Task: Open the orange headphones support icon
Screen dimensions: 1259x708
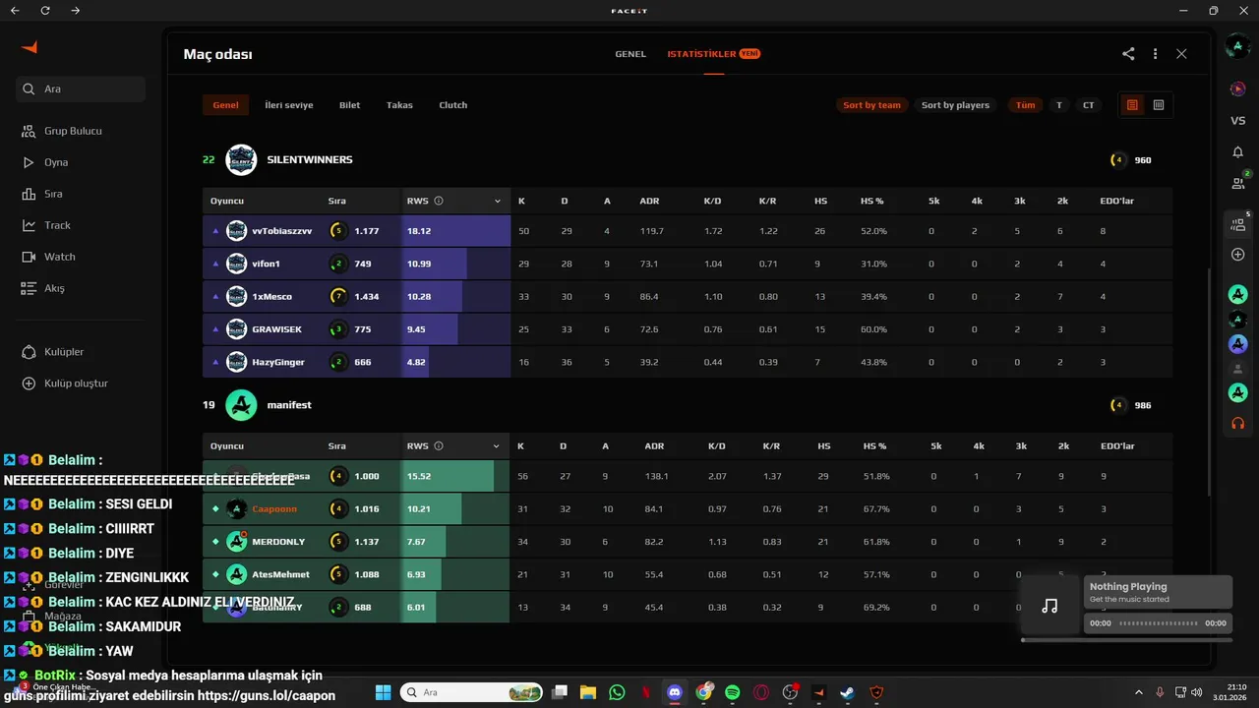Action: (1238, 424)
